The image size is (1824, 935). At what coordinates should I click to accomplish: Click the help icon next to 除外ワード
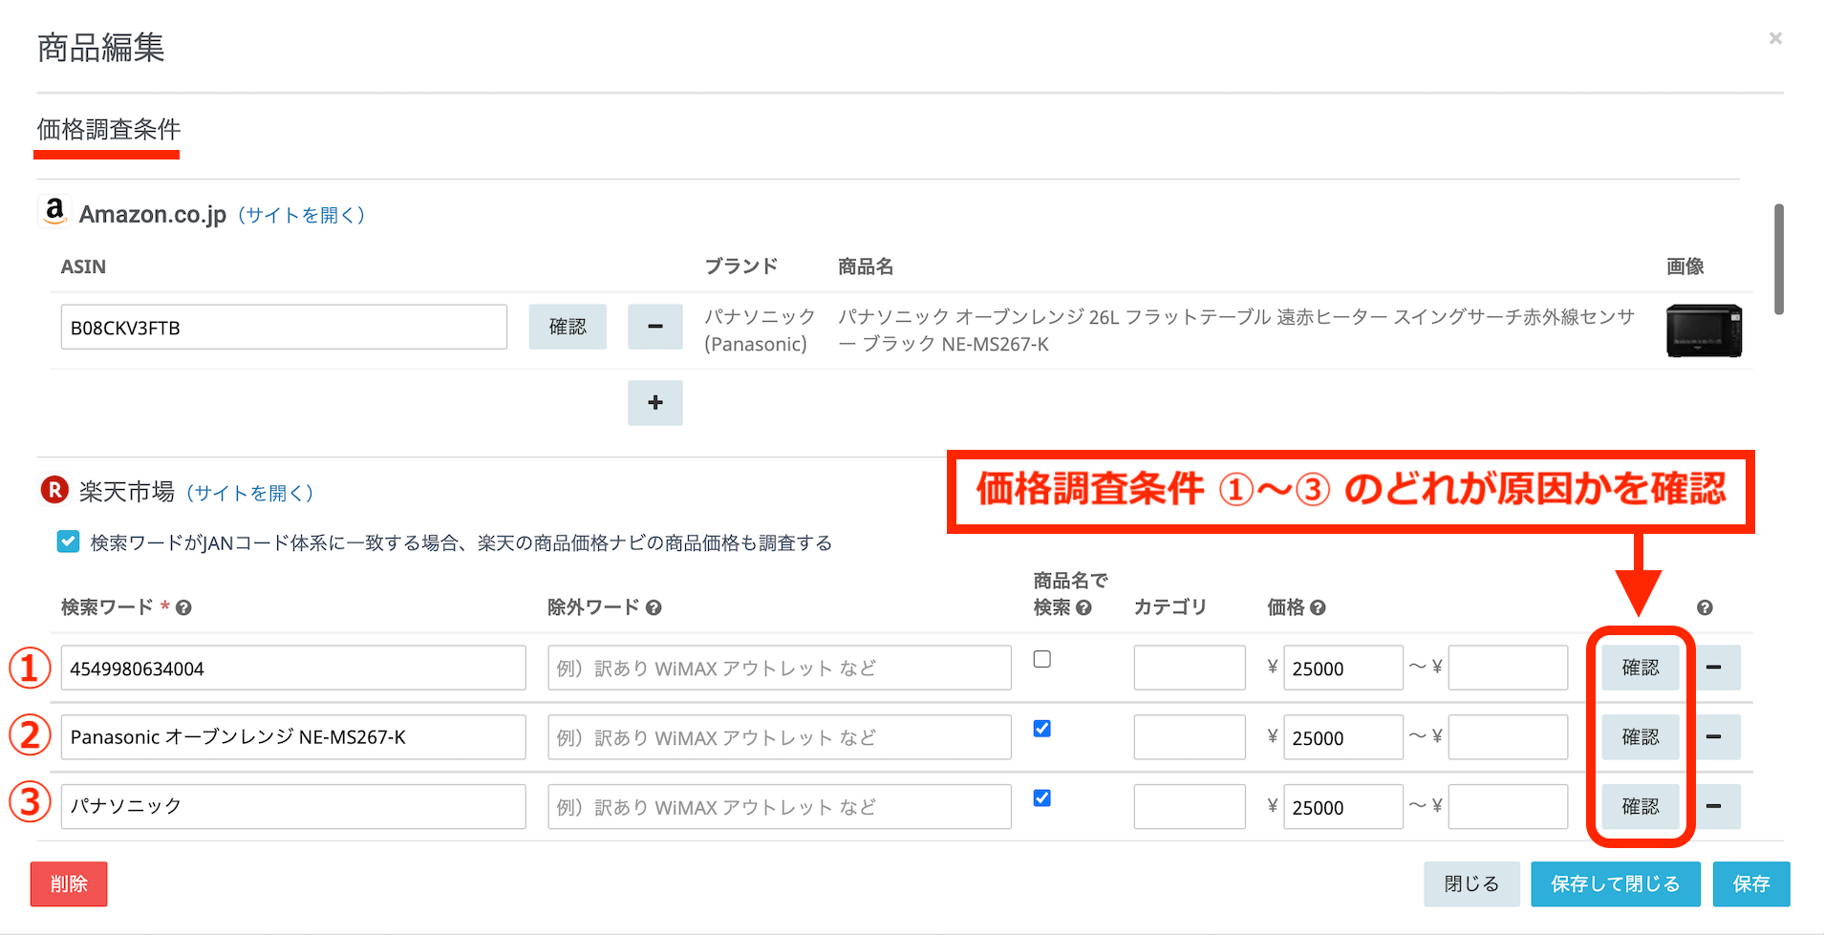coord(654,608)
